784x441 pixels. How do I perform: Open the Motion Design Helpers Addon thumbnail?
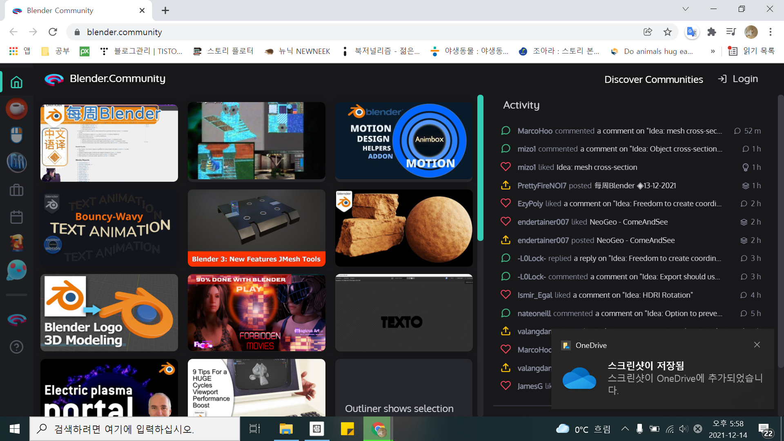point(404,141)
